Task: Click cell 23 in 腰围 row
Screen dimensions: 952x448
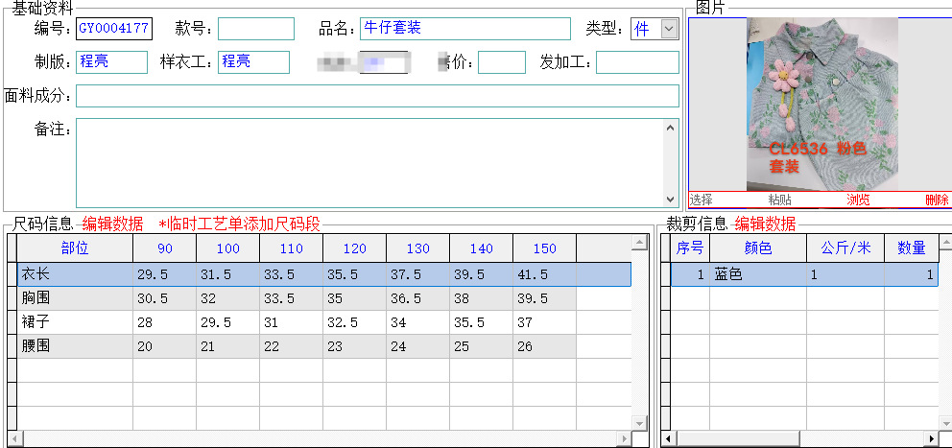Action: (354, 346)
